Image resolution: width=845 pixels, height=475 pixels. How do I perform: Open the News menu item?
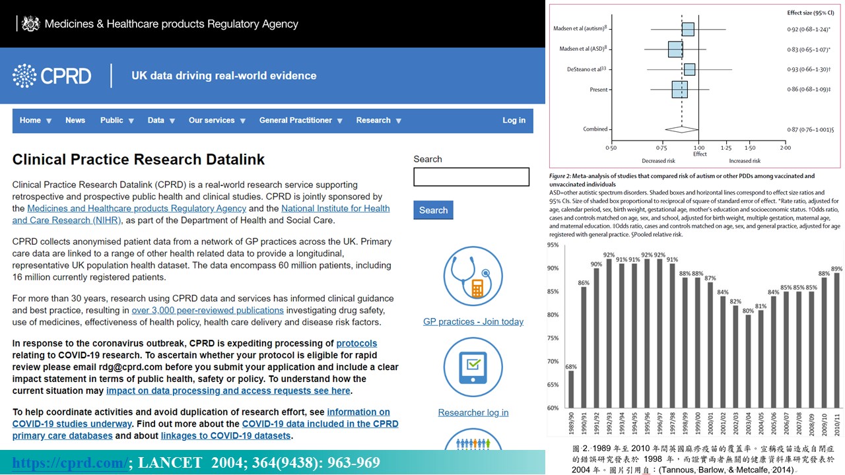coord(75,120)
